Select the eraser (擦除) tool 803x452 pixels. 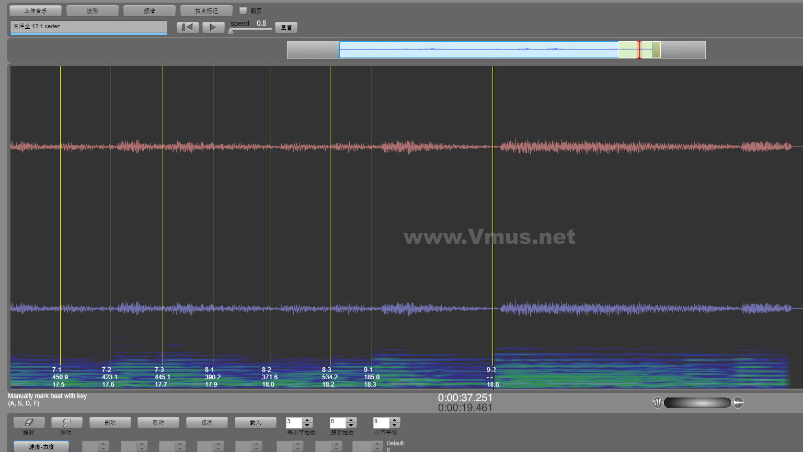point(29,422)
